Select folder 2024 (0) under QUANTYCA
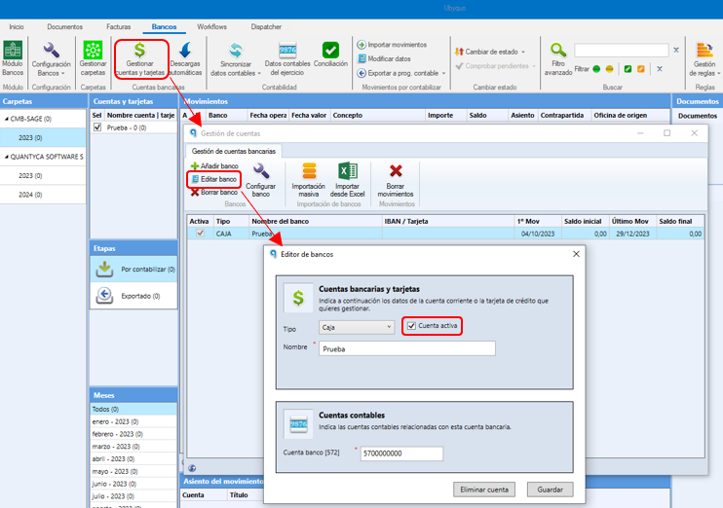723x508 pixels. point(43,195)
